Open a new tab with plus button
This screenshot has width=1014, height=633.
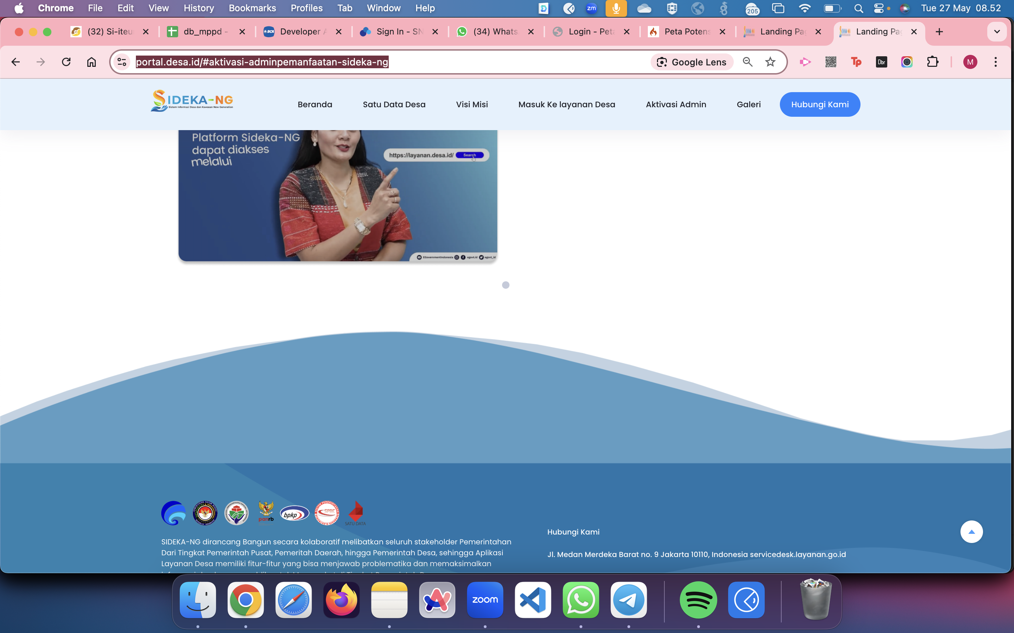[x=939, y=32]
